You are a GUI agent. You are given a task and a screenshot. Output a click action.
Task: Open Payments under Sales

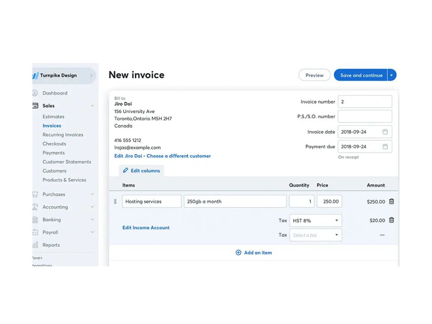click(x=54, y=152)
